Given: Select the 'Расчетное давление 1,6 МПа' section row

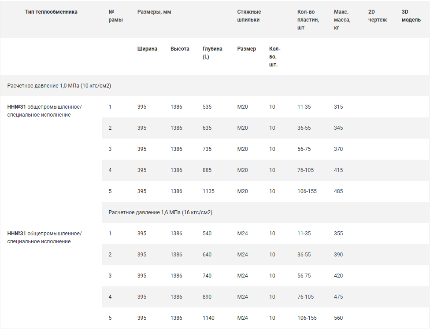Looking at the screenshot, I should (x=160, y=212).
